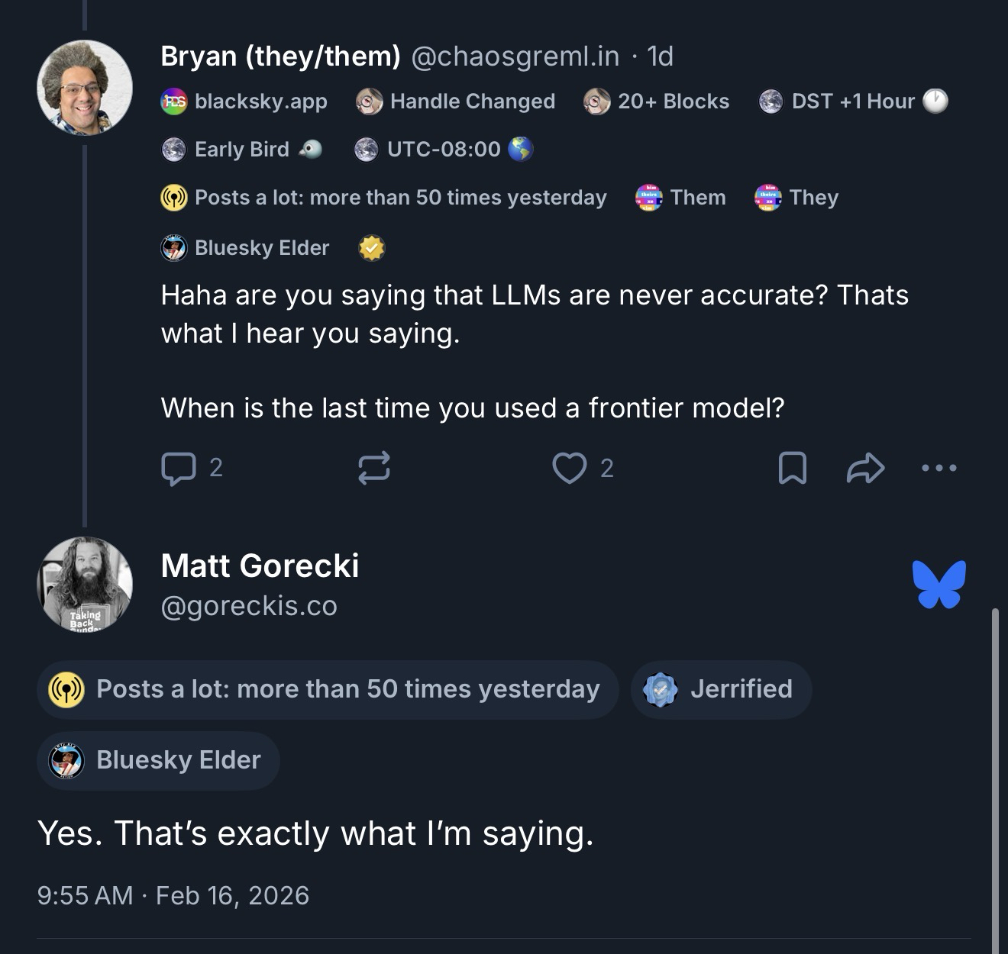
Task: Visit the @goreckis.co handle
Action: [249, 606]
